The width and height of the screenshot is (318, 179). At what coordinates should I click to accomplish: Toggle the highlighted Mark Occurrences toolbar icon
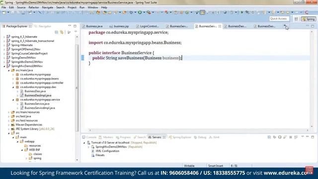point(202,12)
